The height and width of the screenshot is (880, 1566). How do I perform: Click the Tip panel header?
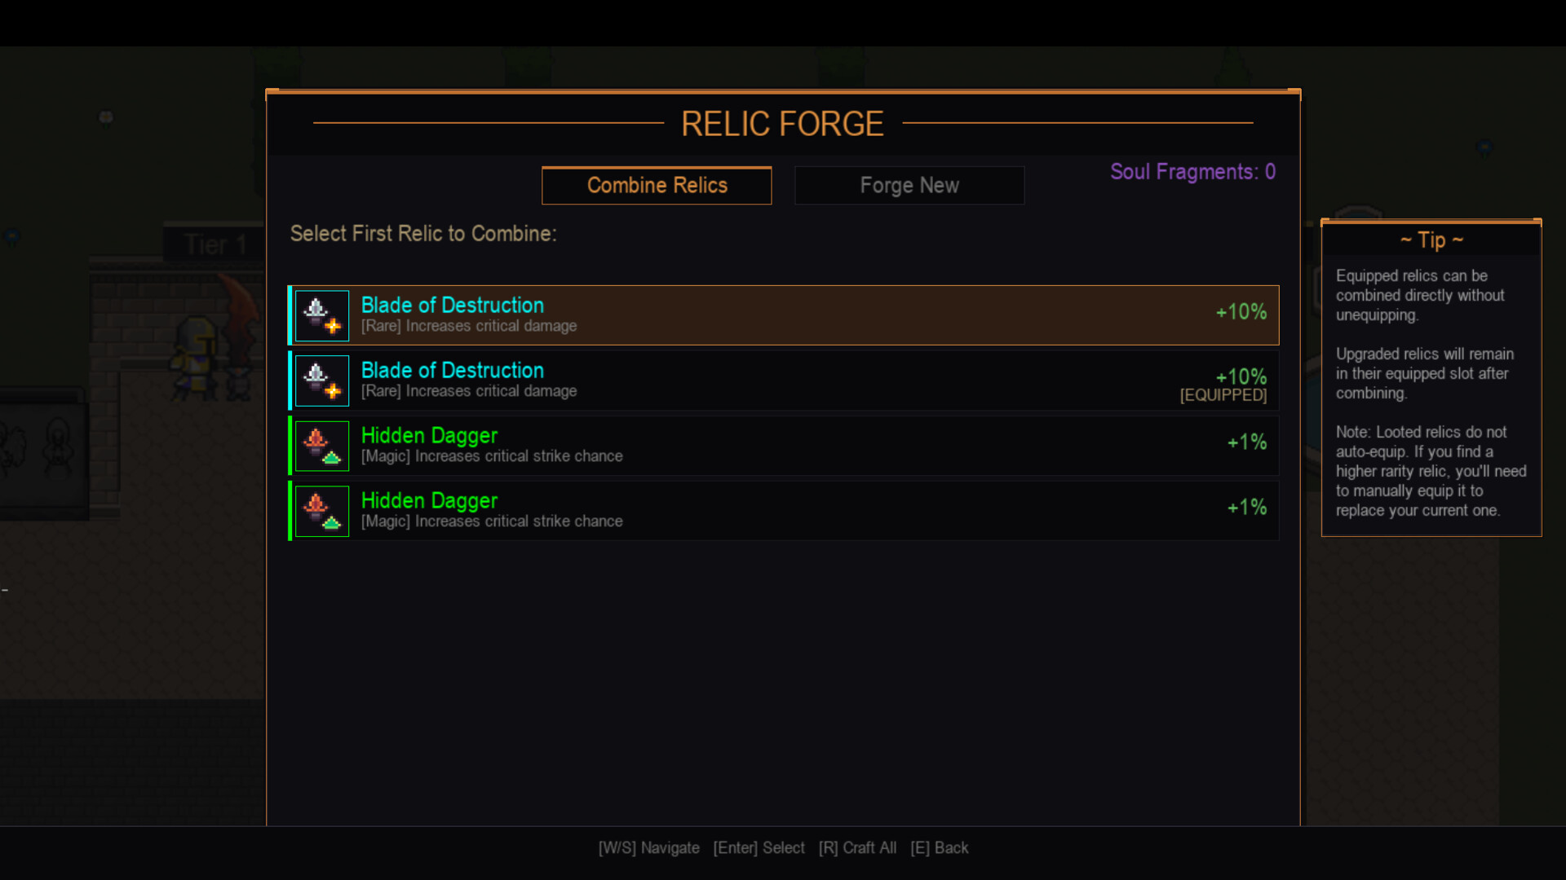pos(1431,240)
